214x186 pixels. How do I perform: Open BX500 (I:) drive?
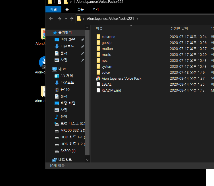click(68, 151)
